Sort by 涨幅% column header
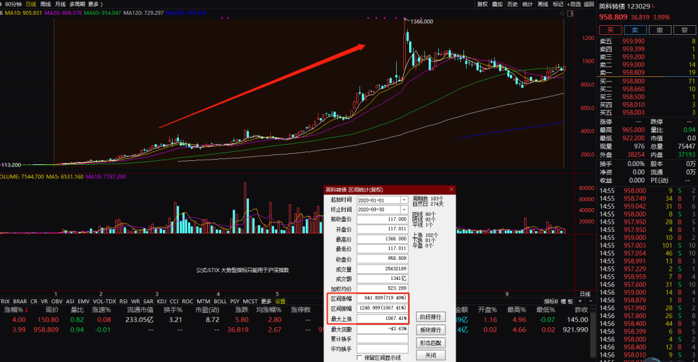 pos(16,310)
